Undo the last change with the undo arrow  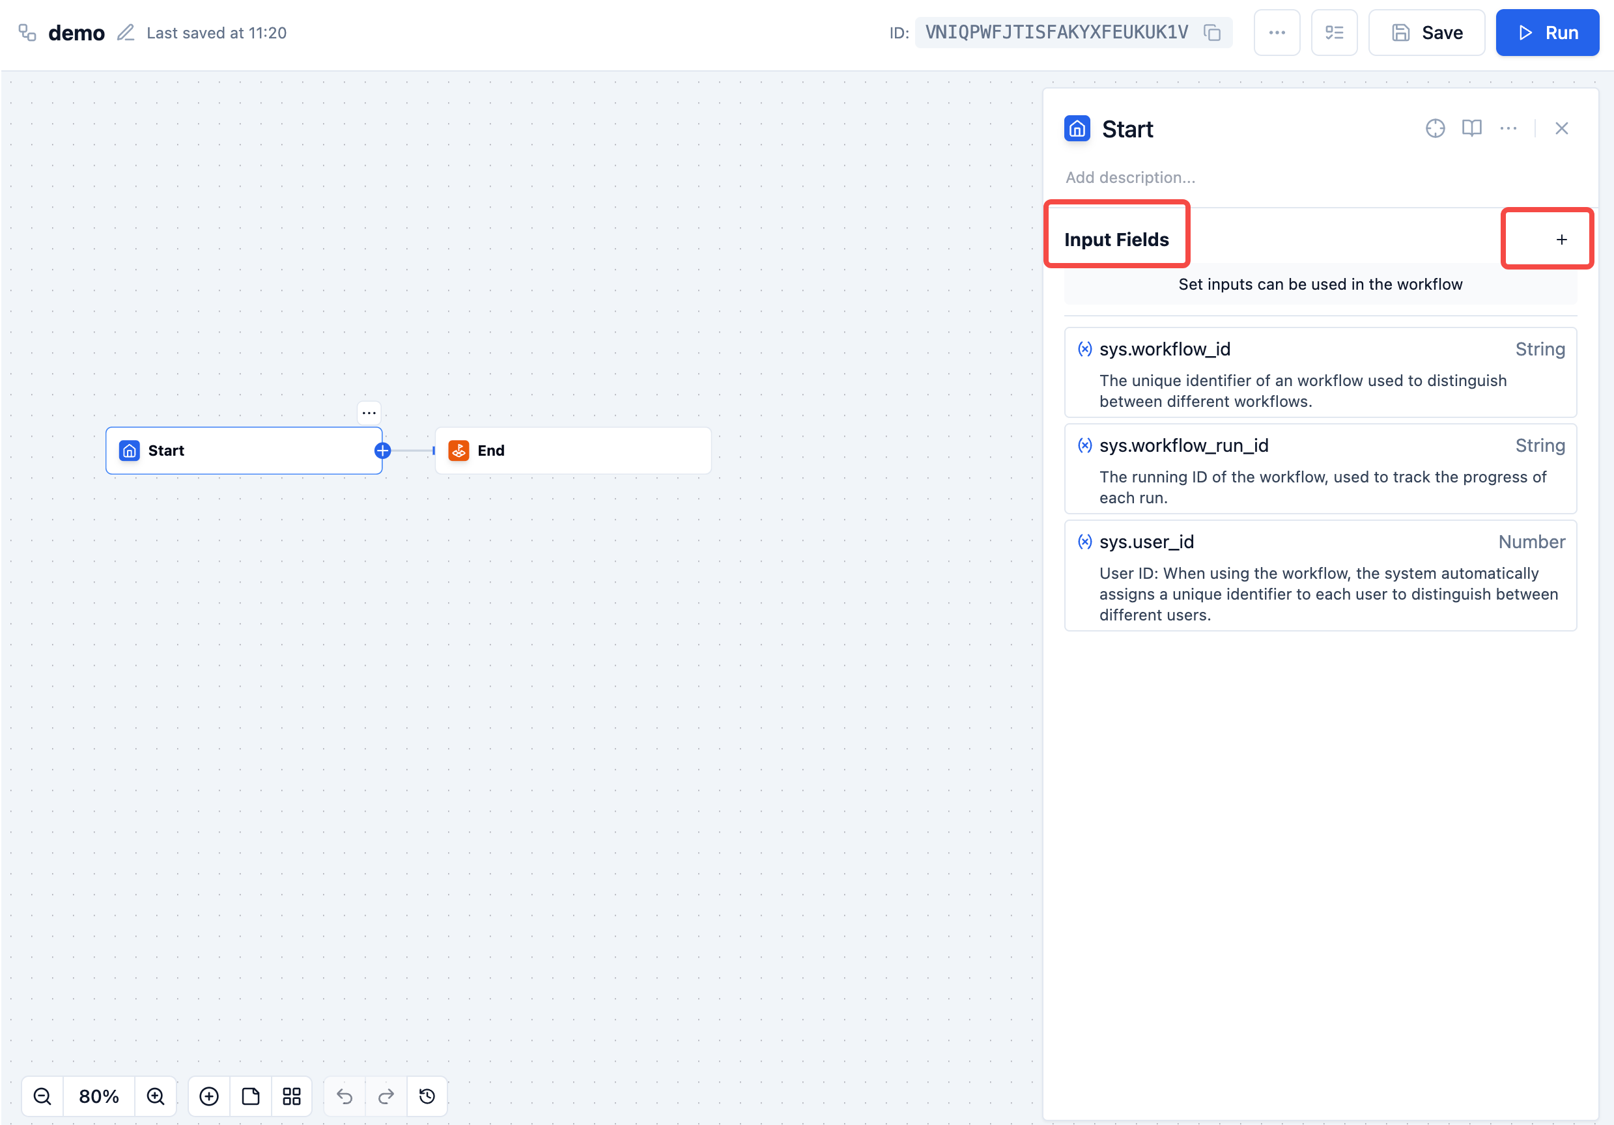[345, 1096]
